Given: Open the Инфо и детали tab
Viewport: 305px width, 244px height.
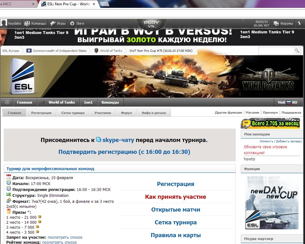Looking at the screenshot, I should (154, 113).
